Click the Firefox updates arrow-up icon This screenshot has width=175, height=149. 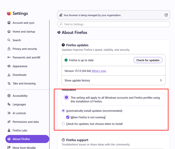63,45
